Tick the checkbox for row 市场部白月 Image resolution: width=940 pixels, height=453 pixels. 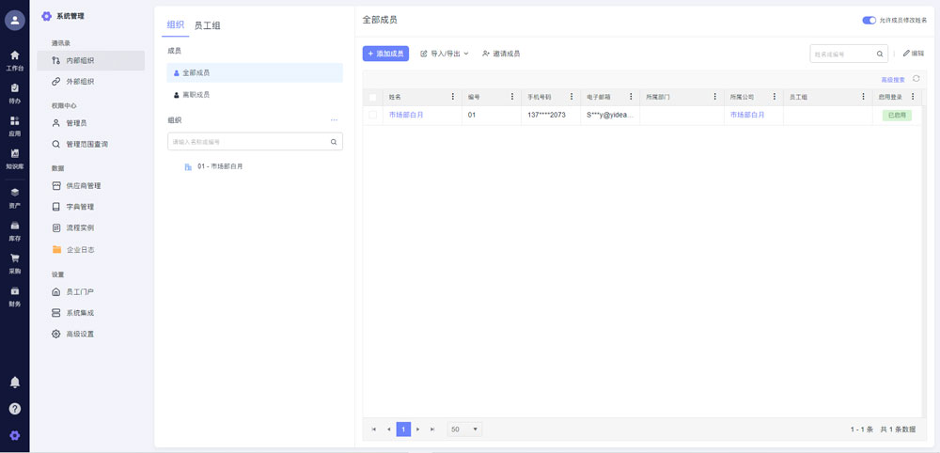(373, 115)
